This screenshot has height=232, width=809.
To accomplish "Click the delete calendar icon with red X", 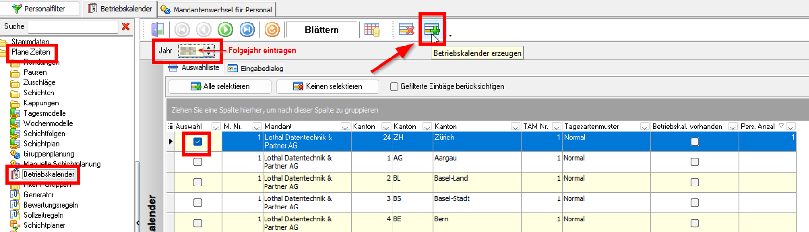I will click(406, 30).
